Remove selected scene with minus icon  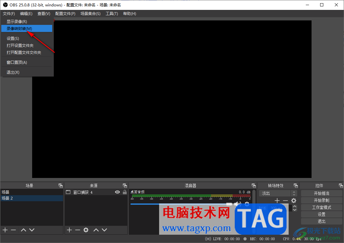click(x=13, y=230)
